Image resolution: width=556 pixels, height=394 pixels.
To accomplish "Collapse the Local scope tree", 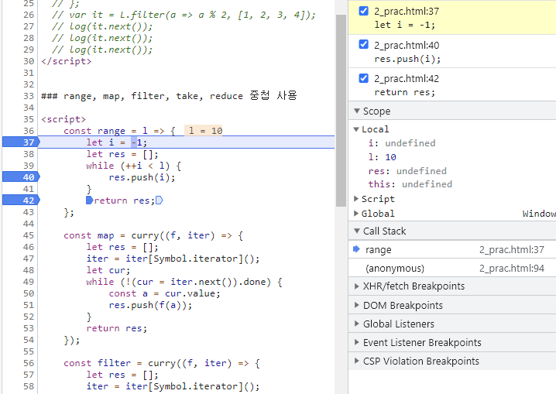I will 356,129.
